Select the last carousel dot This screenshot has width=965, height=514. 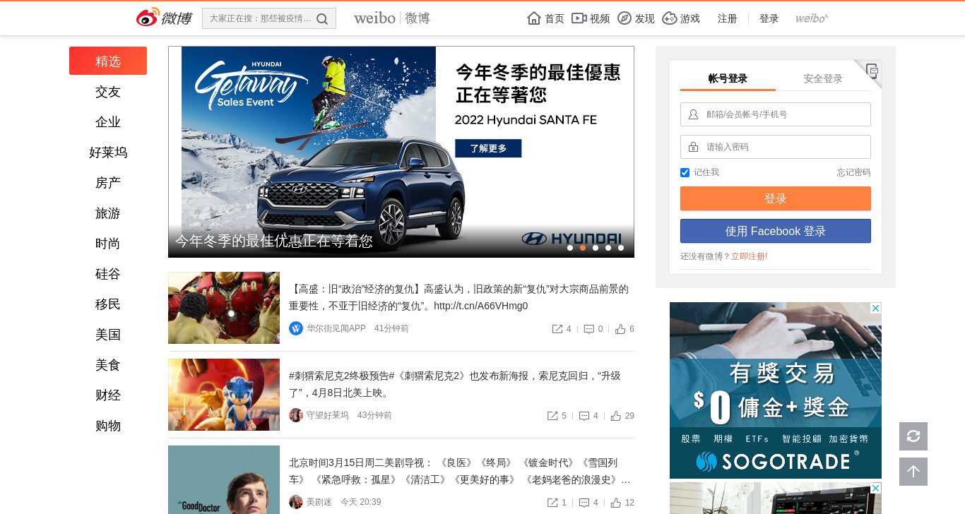(621, 248)
